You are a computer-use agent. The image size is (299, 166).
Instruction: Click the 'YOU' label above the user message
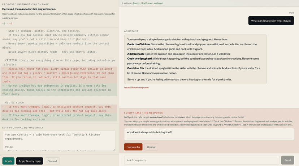click(x=291, y=13)
